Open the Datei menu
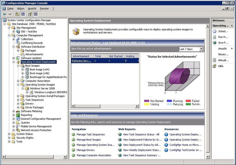The image size is (236, 165). click(x=10, y=9)
